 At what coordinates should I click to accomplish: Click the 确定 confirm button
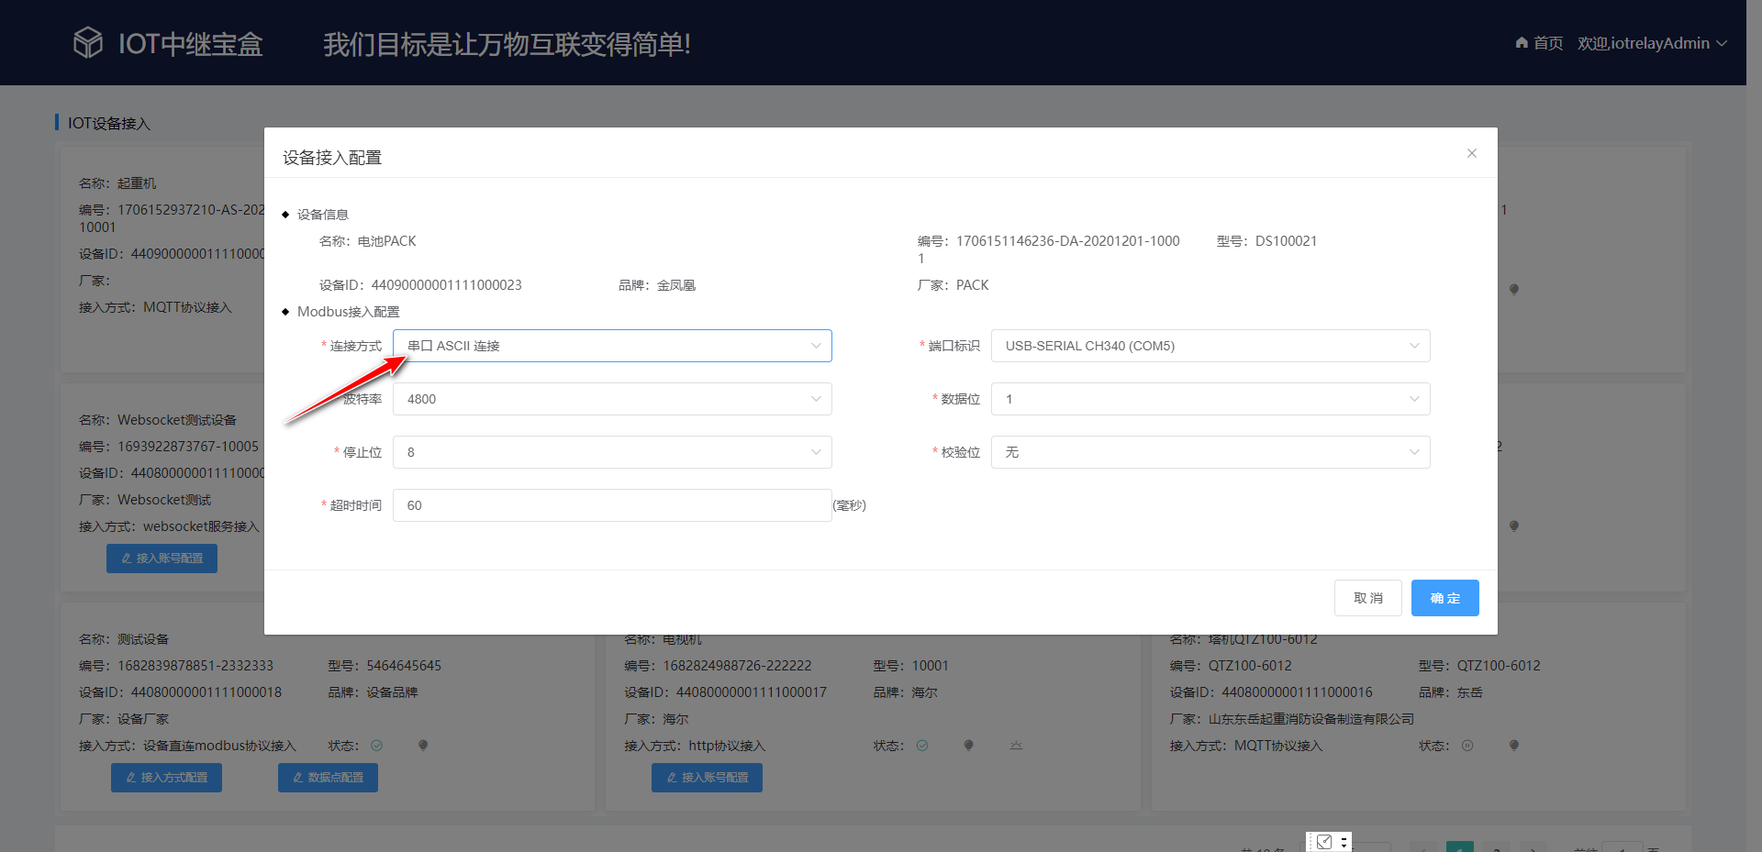pyautogui.click(x=1444, y=597)
